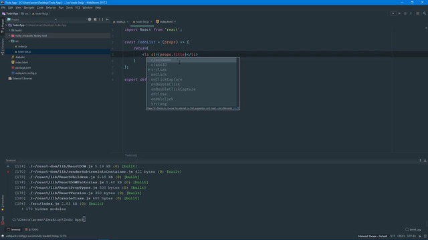Screen dimensions: 428x240
Task: Select index.html in the project tree
Action: point(21,62)
